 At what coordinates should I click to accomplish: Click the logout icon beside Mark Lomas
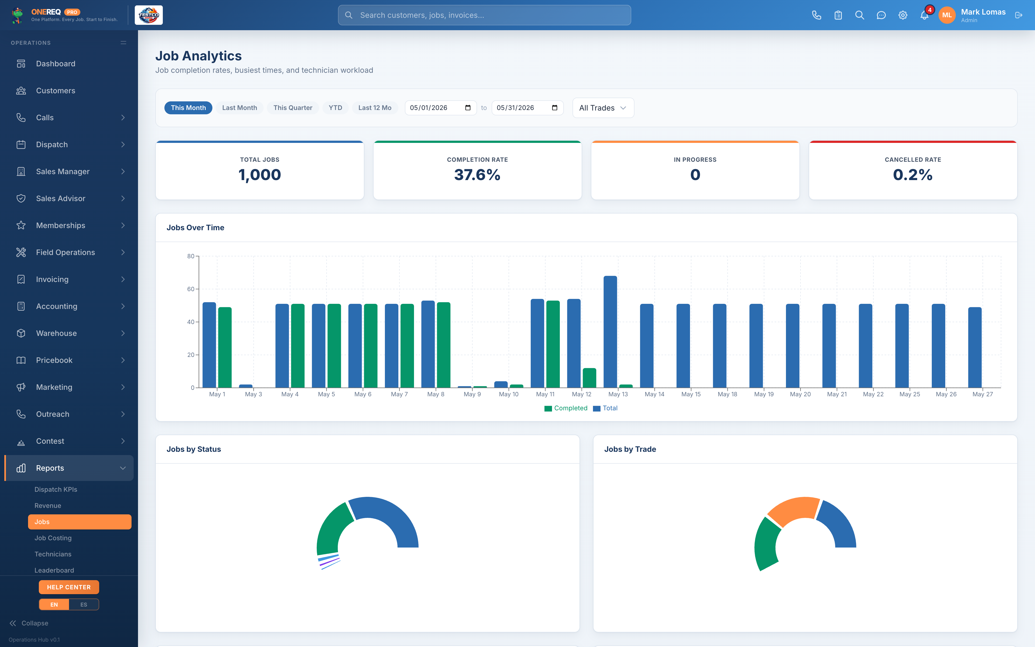[x=1019, y=15]
